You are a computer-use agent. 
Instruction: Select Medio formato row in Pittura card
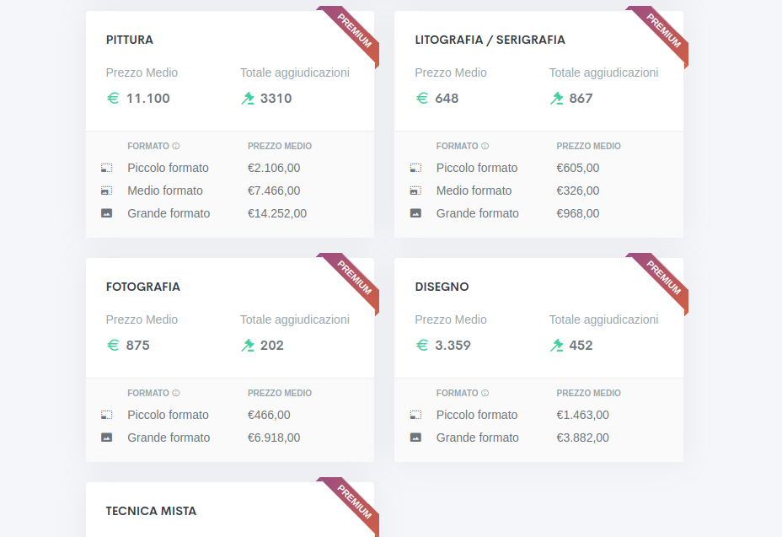[230, 191]
